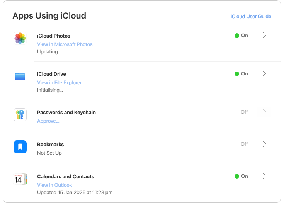This screenshot has height=208, width=284.
Task: Click the Calendars and Contacts calendar icon
Action: pos(20,179)
